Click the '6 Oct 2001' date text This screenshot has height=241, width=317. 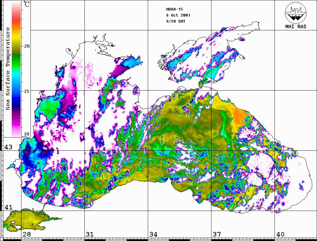point(178,15)
